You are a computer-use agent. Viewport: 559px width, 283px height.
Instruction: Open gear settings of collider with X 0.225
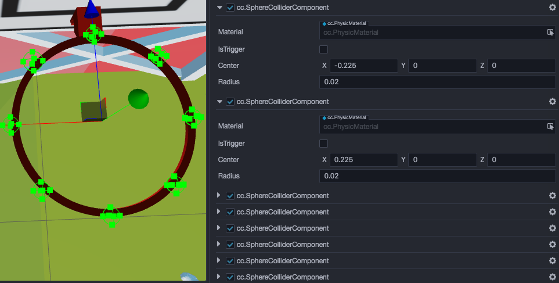coord(552,102)
